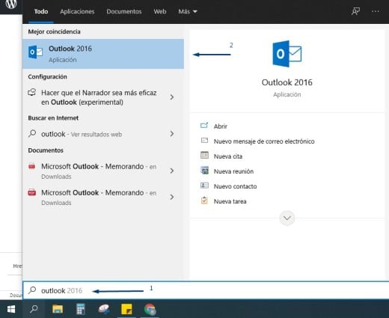
Task: Choose Nueva tarea
Action: pyautogui.click(x=230, y=201)
